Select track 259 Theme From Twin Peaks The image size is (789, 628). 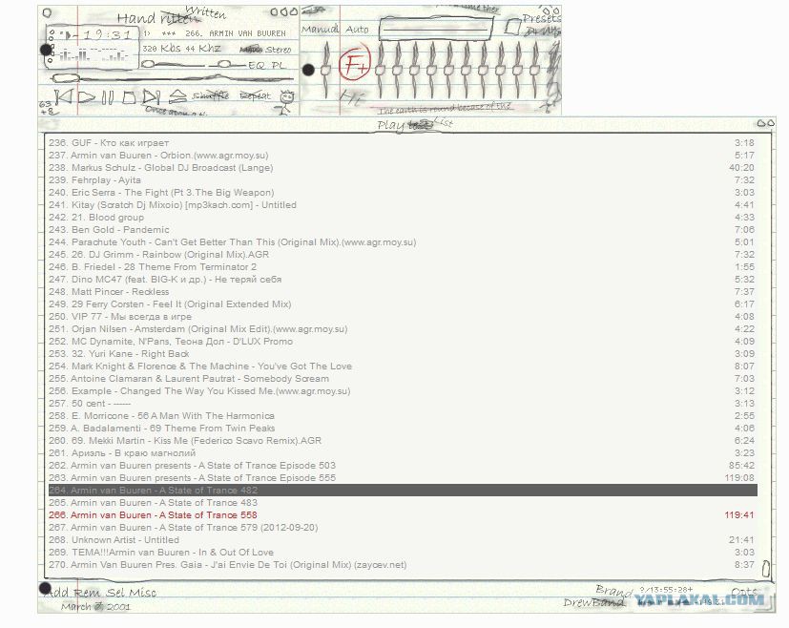(x=403, y=429)
